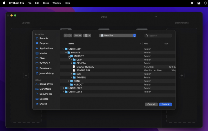The image size is (208, 131).
Task: Click the back navigation arrow in file dialog
Action: [x=66, y=36]
